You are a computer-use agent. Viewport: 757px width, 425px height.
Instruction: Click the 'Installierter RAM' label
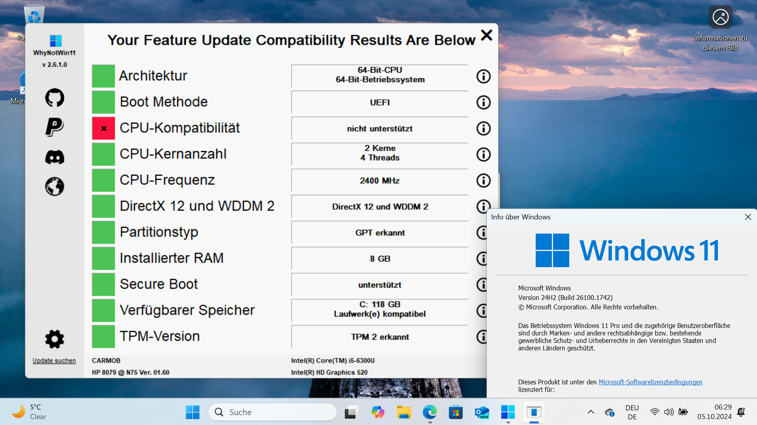tap(172, 258)
